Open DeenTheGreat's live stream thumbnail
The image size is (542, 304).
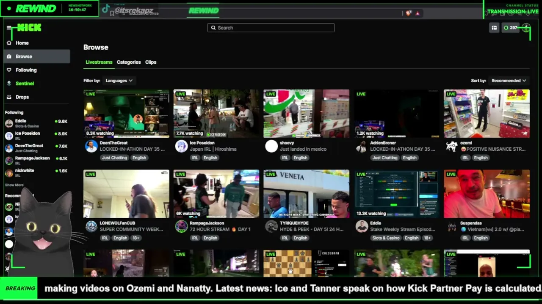[126, 114]
